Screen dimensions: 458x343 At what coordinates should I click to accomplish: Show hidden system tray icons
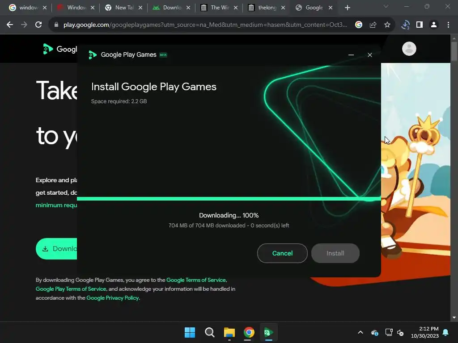pyautogui.click(x=360, y=332)
